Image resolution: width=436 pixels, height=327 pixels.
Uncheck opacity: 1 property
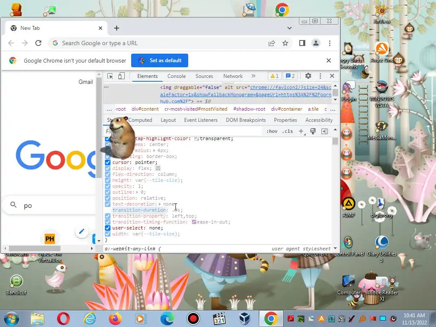click(x=108, y=186)
